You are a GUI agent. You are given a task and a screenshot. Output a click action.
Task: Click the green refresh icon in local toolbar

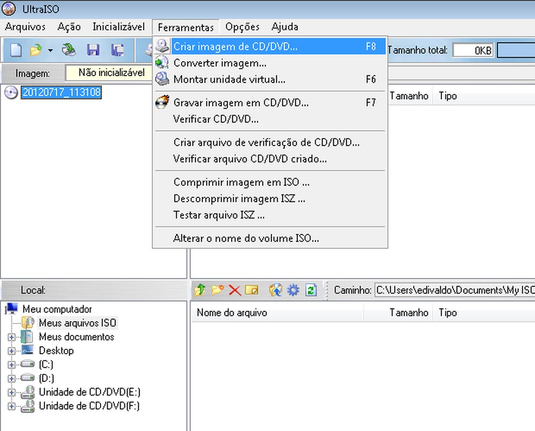[310, 290]
